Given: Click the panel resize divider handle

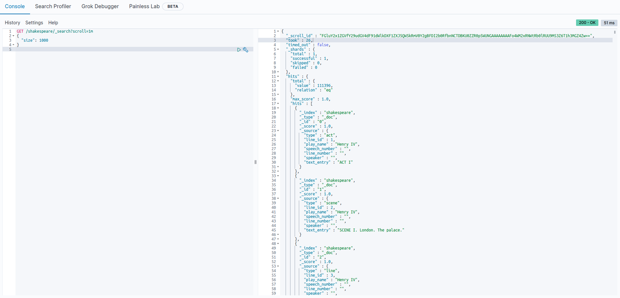Looking at the screenshot, I should tap(256, 162).
